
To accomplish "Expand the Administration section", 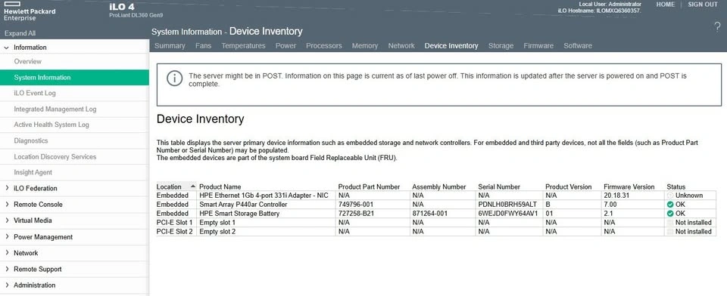I will 7,285.
